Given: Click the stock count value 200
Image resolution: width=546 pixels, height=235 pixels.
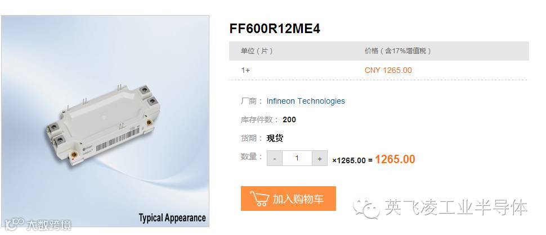Looking at the screenshot, I should coord(289,120).
